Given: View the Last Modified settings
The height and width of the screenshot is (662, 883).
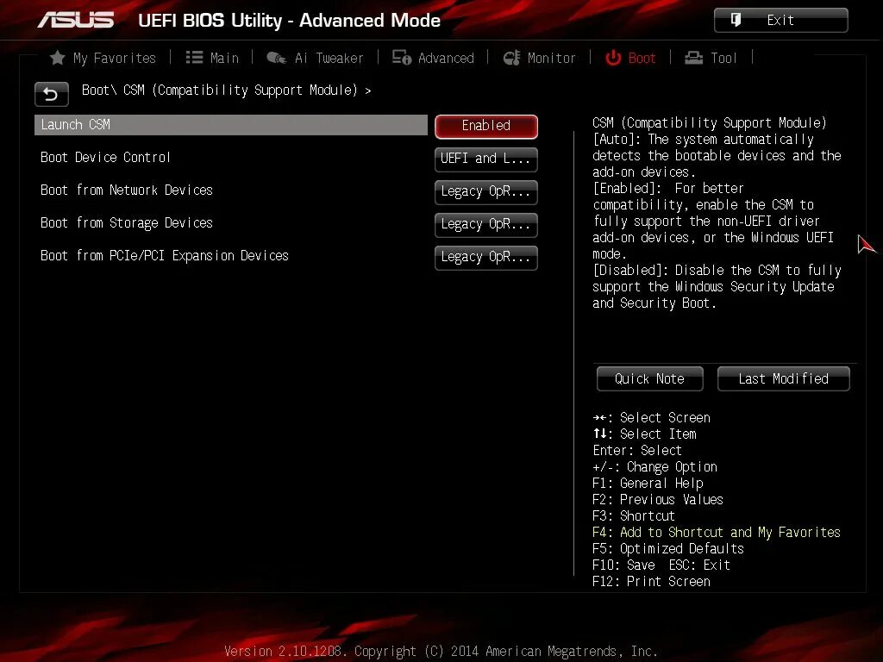Looking at the screenshot, I should pyautogui.click(x=783, y=379).
